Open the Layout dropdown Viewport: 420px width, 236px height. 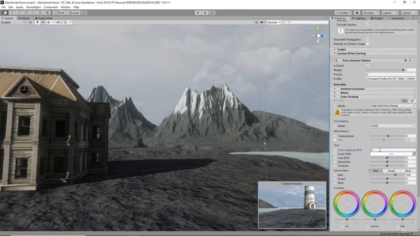pos(409,12)
